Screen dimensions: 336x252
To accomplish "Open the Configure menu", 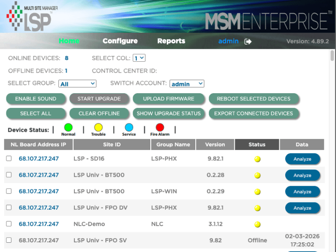I will point(120,41).
